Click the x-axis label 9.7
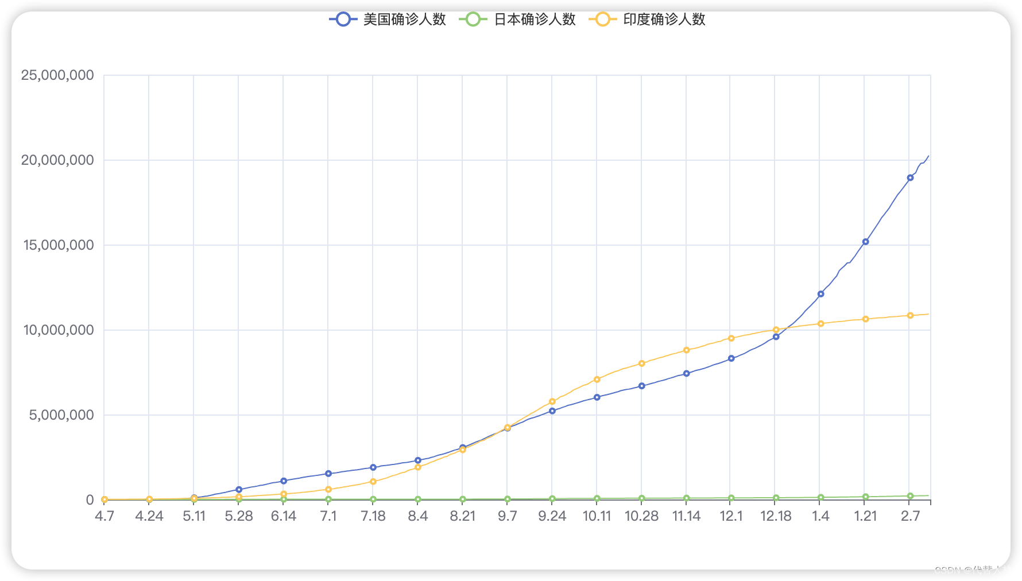This screenshot has height=581, width=1022. pyautogui.click(x=507, y=516)
